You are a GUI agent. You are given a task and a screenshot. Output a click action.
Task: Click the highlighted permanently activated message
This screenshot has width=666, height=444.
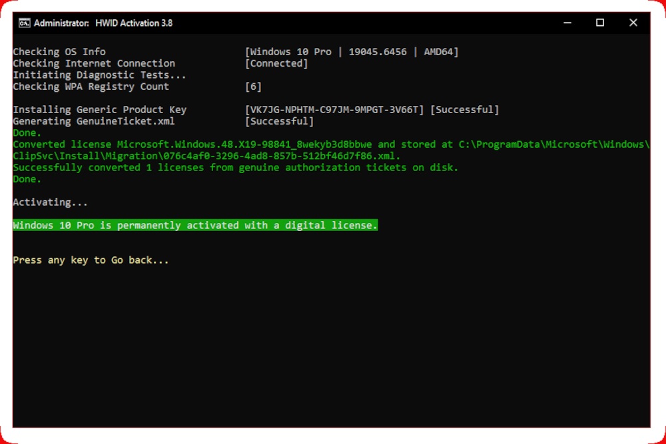pyautogui.click(x=195, y=226)
